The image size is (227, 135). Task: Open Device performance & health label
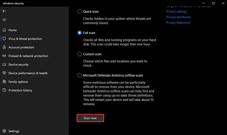point(28,73)
